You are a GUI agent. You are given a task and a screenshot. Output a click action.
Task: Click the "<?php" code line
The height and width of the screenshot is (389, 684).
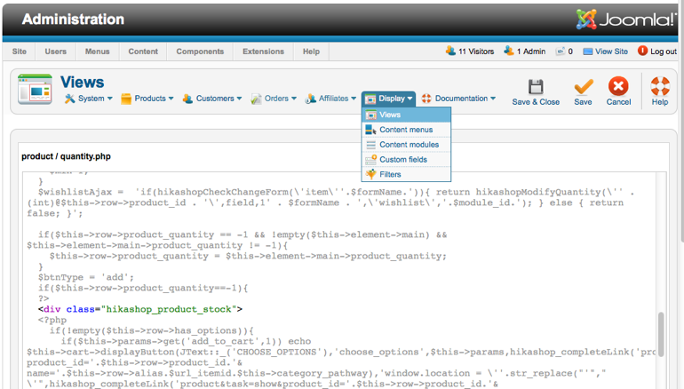click(52, 320)
